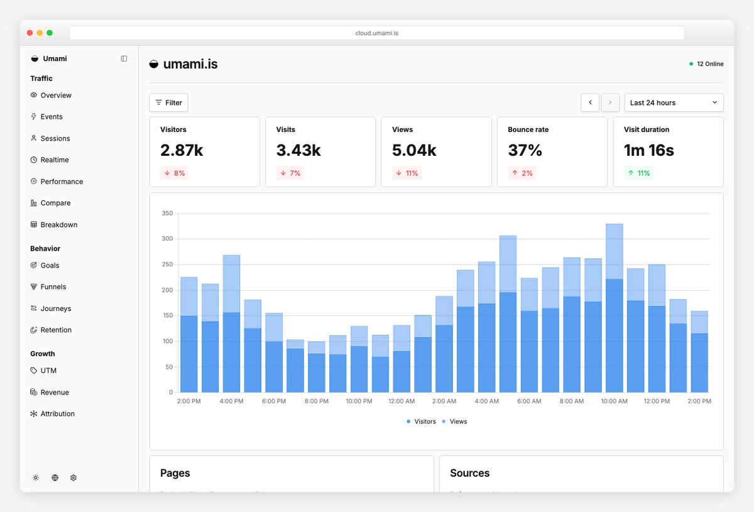Click the next period right chevron
Screen dimensions: 754x512
point(610,102)
